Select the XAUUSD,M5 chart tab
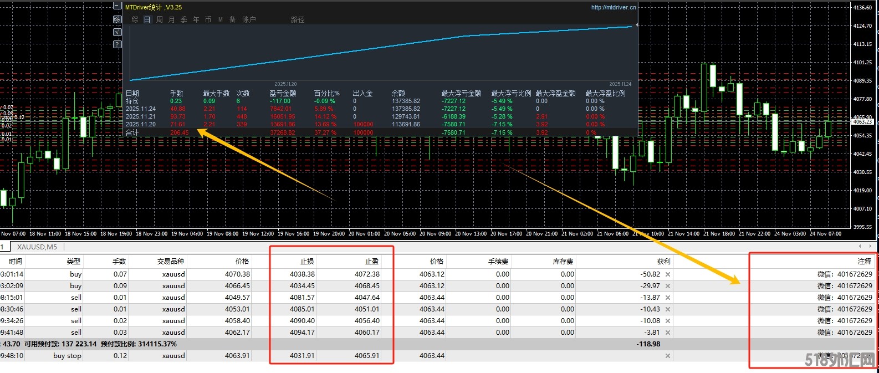The image size is (879, 373). pyautogui.click(x=37, y=247)
